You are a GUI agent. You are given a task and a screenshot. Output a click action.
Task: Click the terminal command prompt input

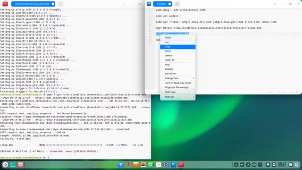[48, 157]
